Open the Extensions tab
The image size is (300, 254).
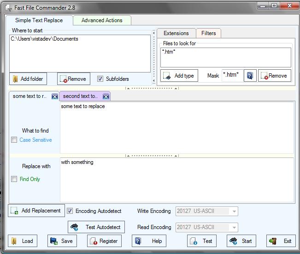point(176,33)
